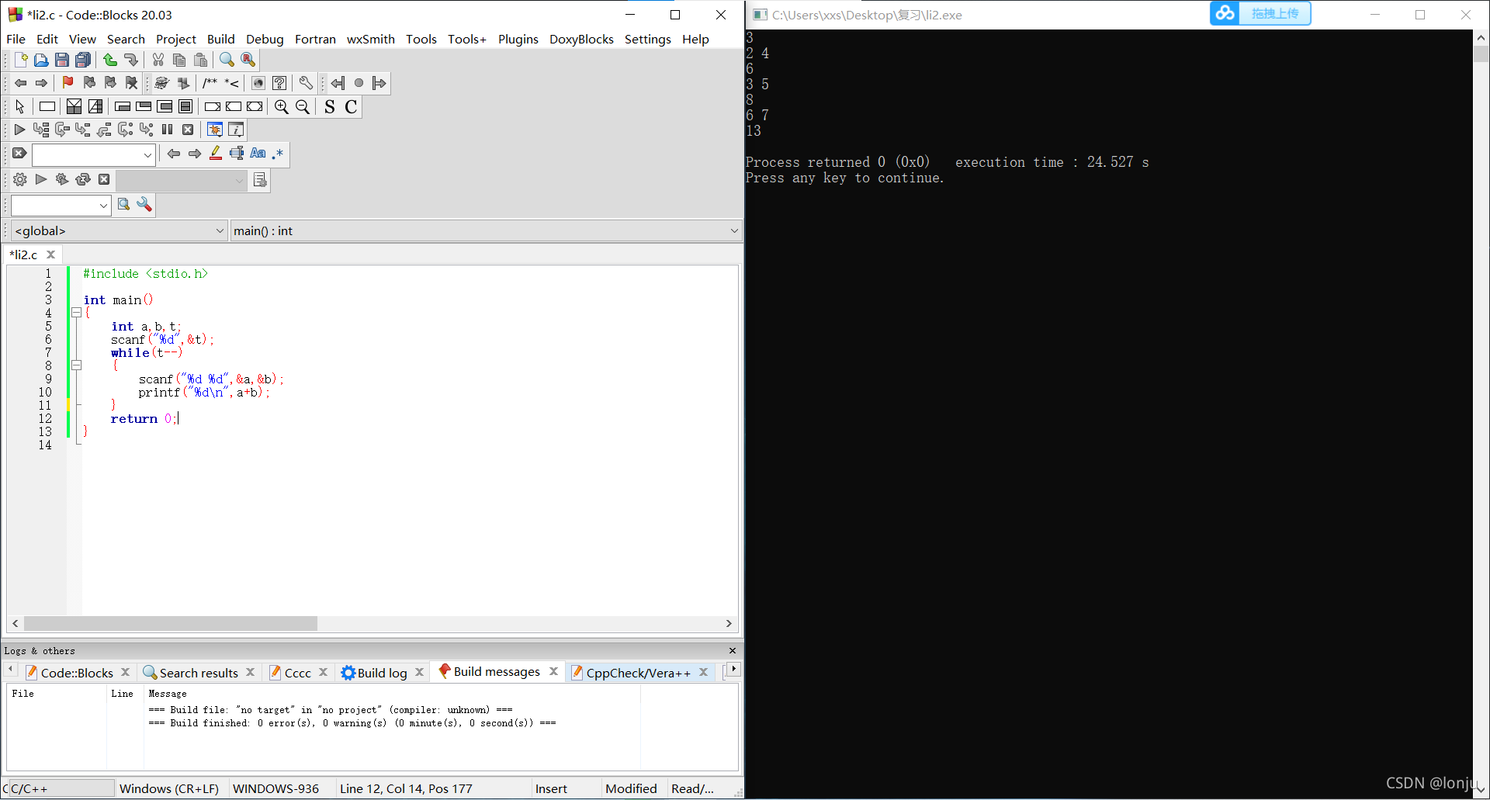Viewport: 1490px width, 800px height.
Task: Start debugging with the Debug/Continue arrow
Action: pos(20,130)
